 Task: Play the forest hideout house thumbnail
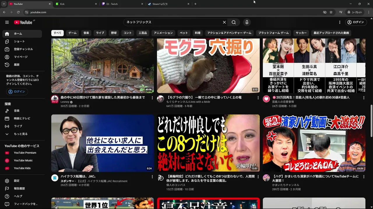pyautogui.click(x=103, y=66)
